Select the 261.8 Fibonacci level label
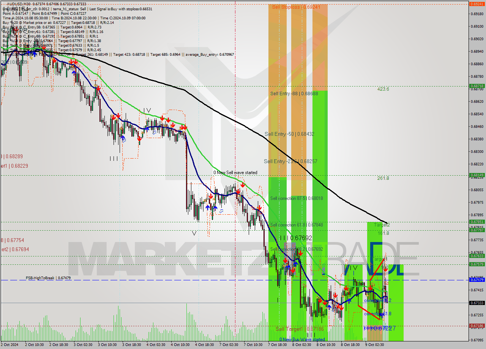 [x=383, y=178]
